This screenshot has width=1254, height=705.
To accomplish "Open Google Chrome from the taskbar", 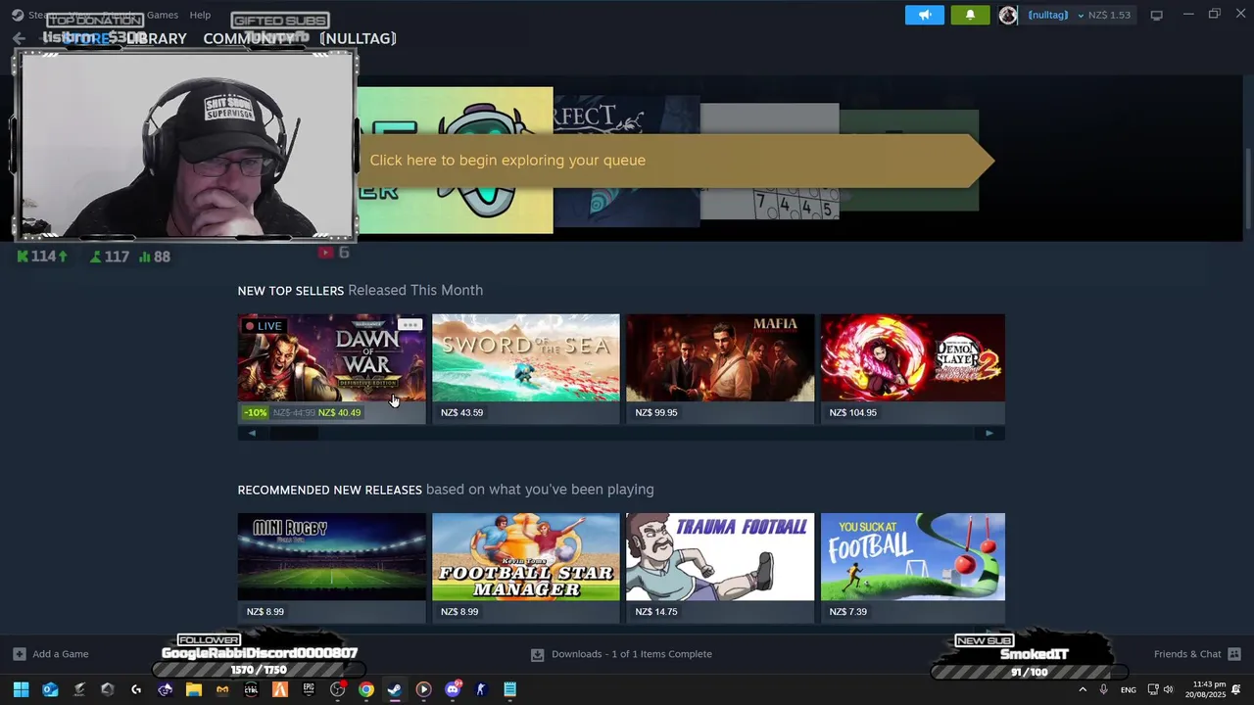I will click(x=365, y=689).
